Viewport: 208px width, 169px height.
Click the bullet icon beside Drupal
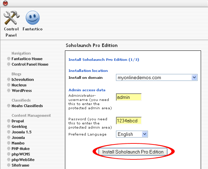point(9,121)
